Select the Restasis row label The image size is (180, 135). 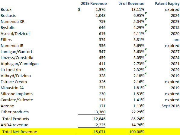[8, 15]
